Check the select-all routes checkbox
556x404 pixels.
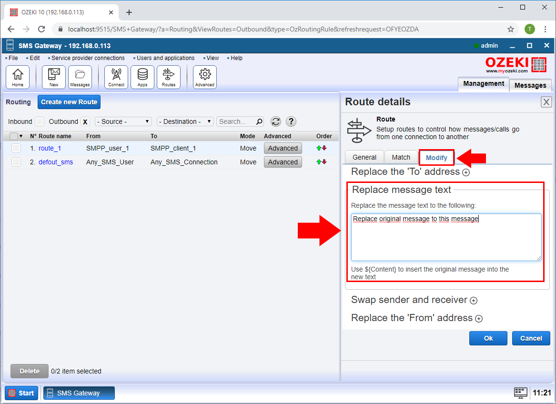tap(13, 136)
